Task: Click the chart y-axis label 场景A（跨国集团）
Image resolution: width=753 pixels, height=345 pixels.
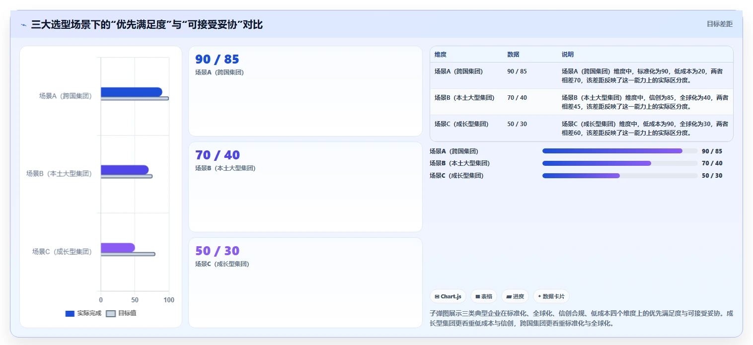Action: click(x=66, y=96)
